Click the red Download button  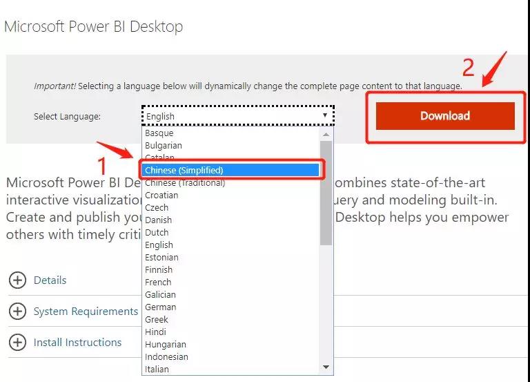(445, 116)
